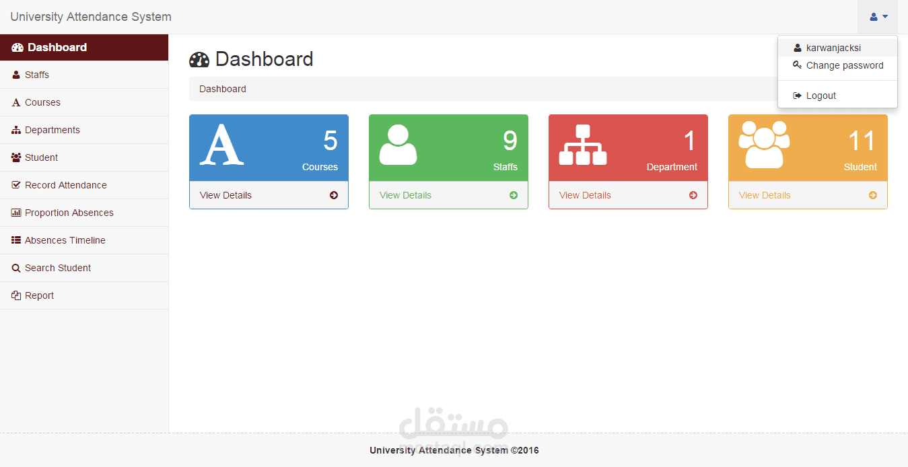Click the Report documents icon in sidebar
The height and width of the screenshot is (467, 908).
[16, 295]
